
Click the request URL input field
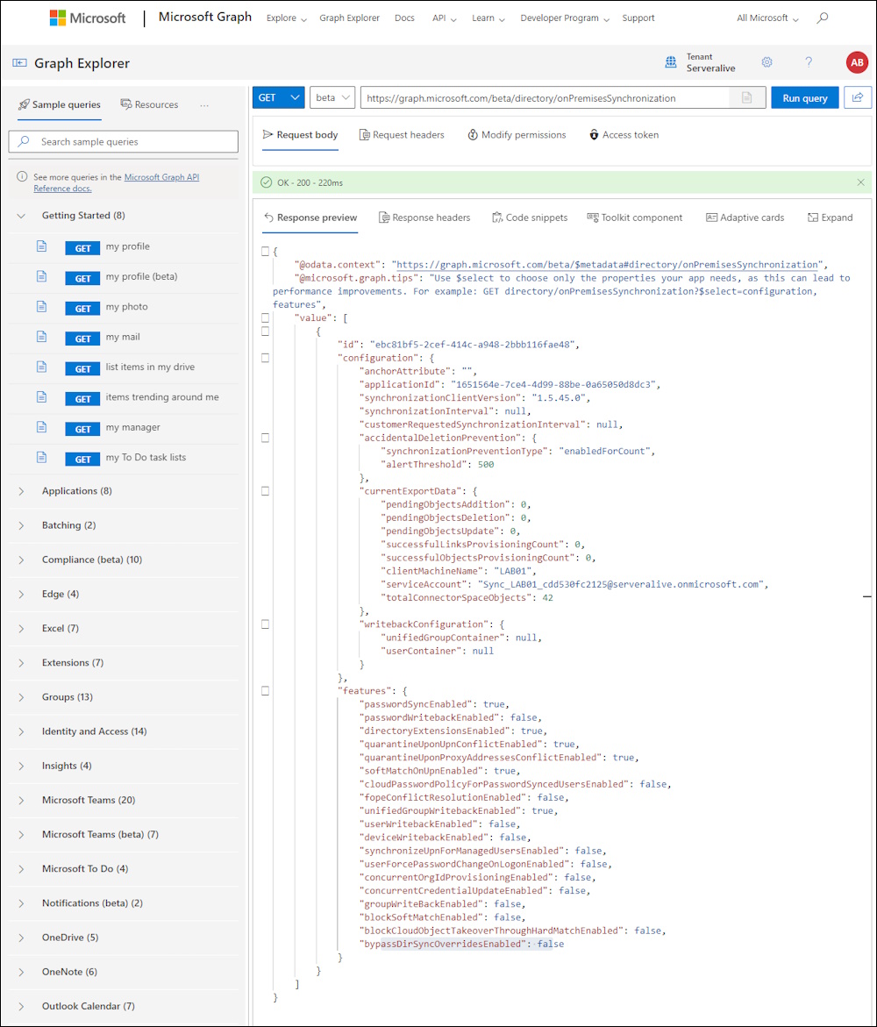point(545,97)
